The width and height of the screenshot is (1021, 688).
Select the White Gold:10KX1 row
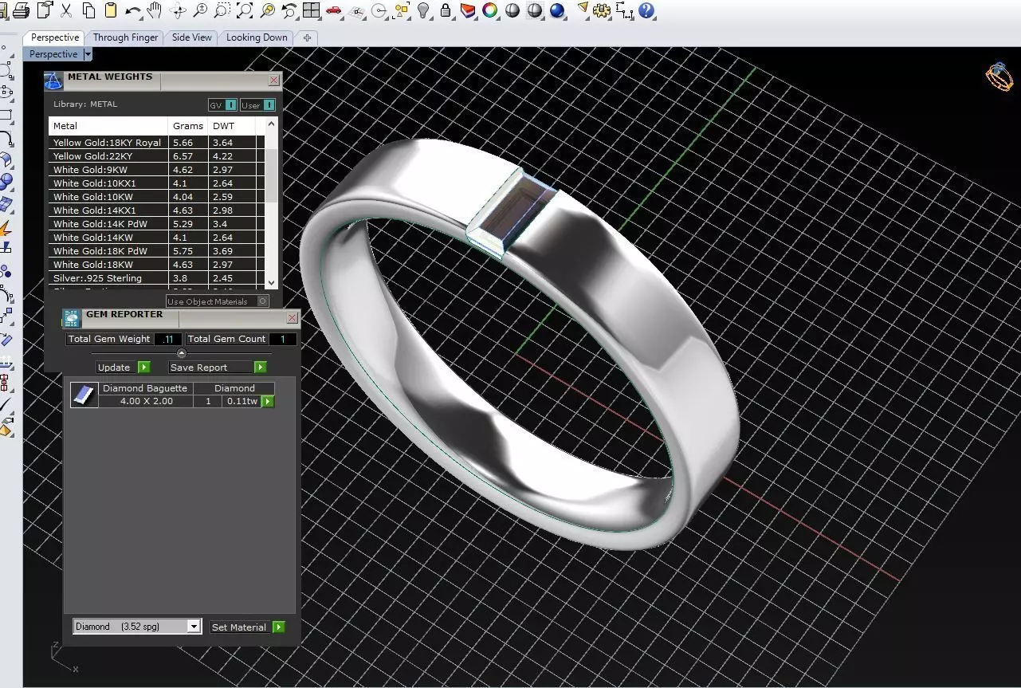coord(156,183)
